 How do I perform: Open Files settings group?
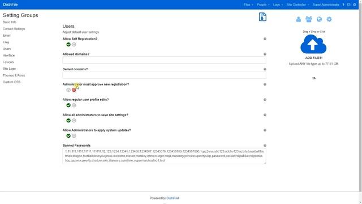[6, 42]
